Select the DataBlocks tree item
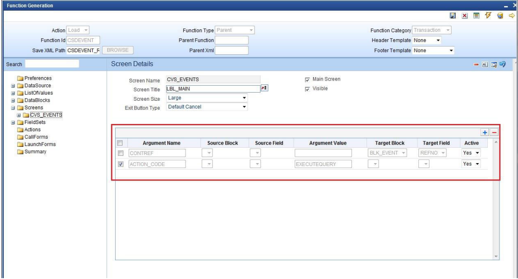 coord(37,100)
